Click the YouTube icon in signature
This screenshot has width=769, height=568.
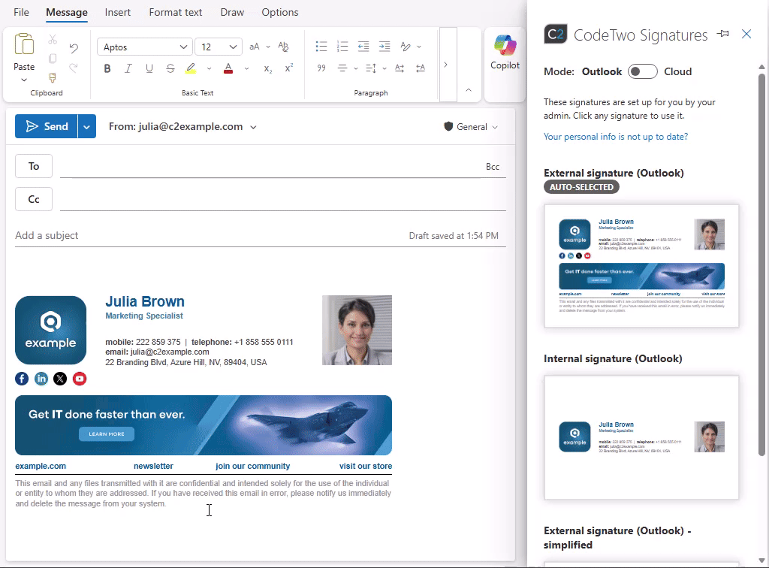[x=80, y=379]
